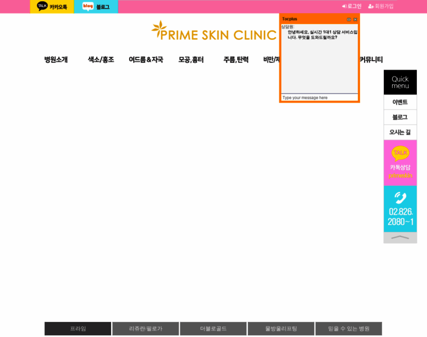Viewport: 427px width, 337px height.
Task: Open the KakaoTalk link in top bar
Action: pyautogui.click(x=52, y=7)
